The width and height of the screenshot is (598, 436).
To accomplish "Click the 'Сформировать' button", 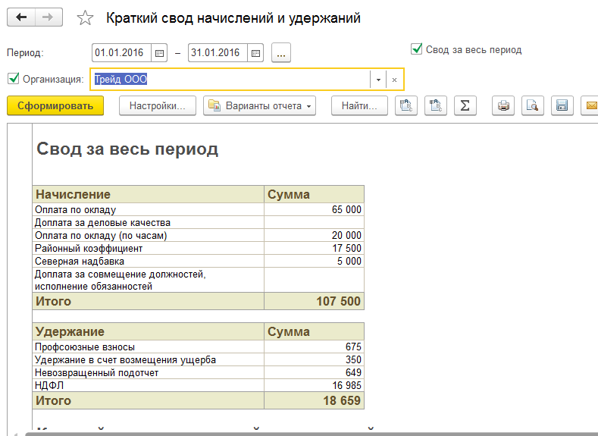I will 55,106.
